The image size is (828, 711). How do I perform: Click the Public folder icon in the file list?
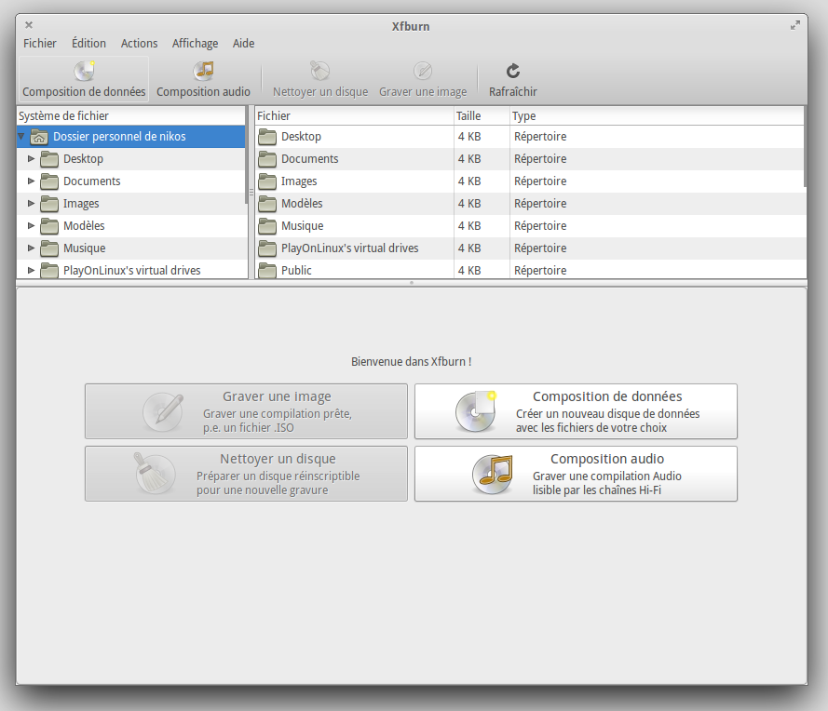pos(267,270)
